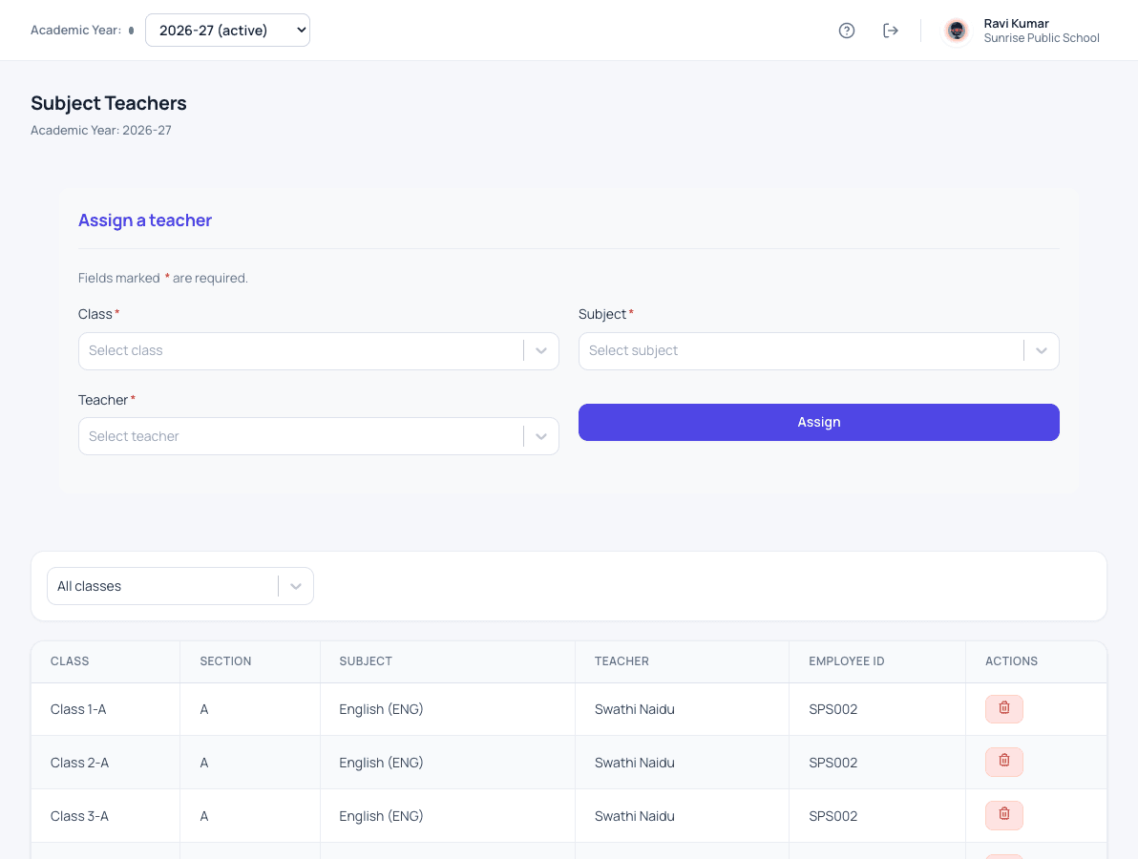This screenshot has height=859, width=1138.
Task: Open the Select teacher dropdown
Action: 319,436
